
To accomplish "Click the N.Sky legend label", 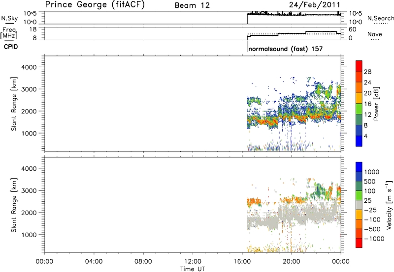I will pyautogui.click(x=9, y=18).
